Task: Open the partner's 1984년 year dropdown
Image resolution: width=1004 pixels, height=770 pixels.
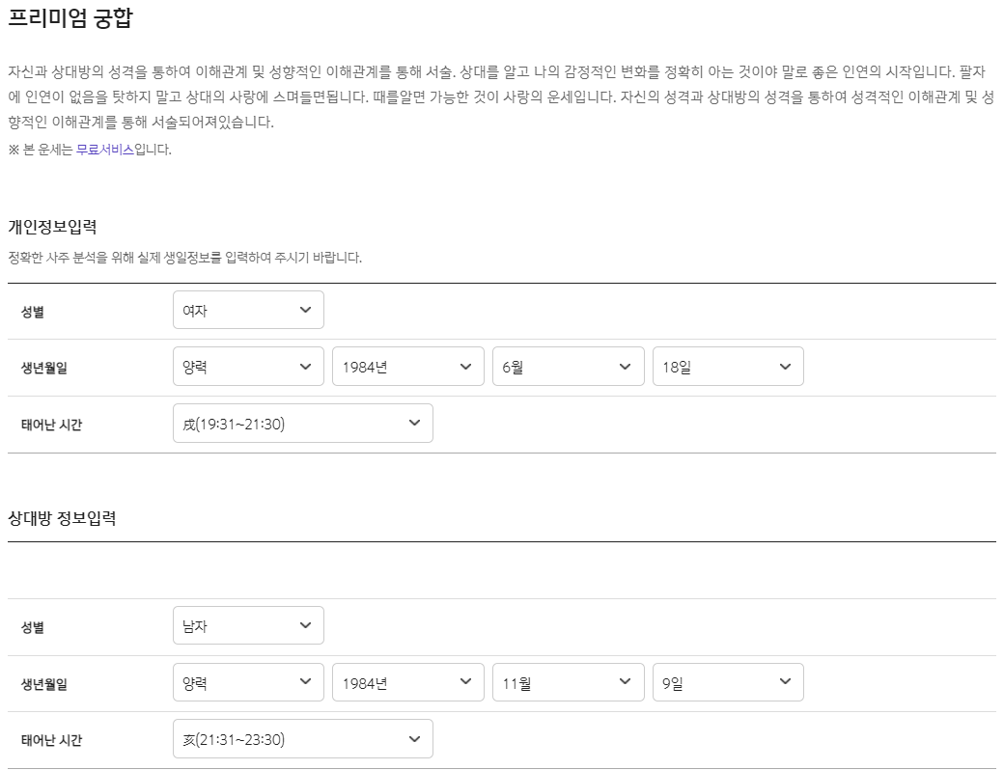Action: [408, 682]
